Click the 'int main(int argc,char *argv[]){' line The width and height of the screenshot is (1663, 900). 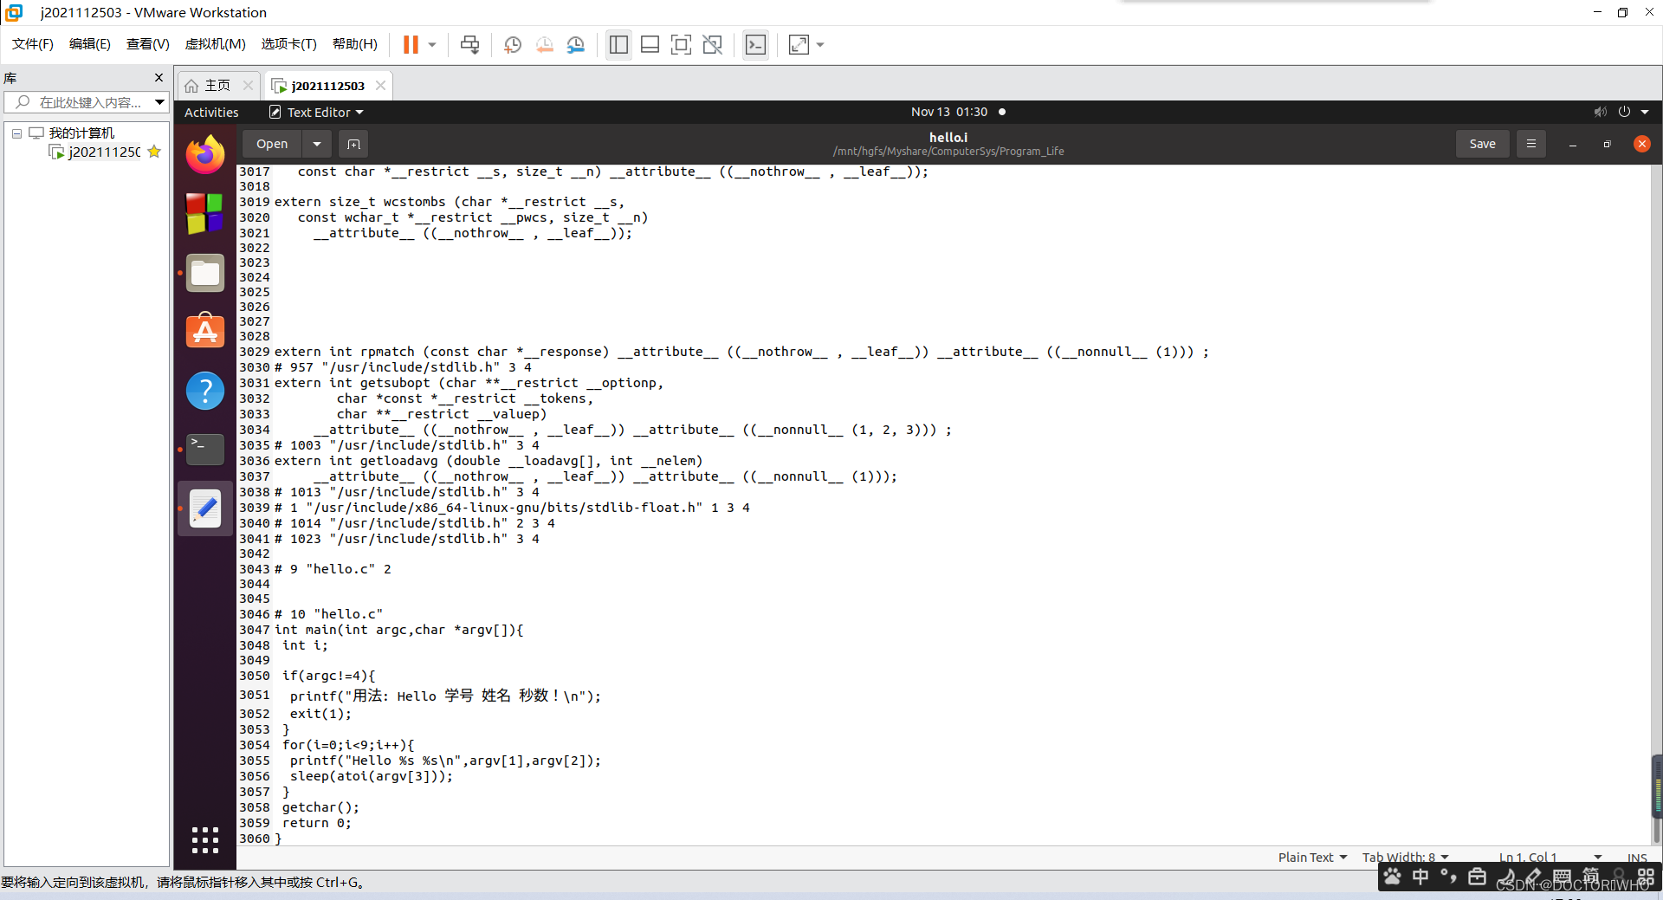(399, 630)
